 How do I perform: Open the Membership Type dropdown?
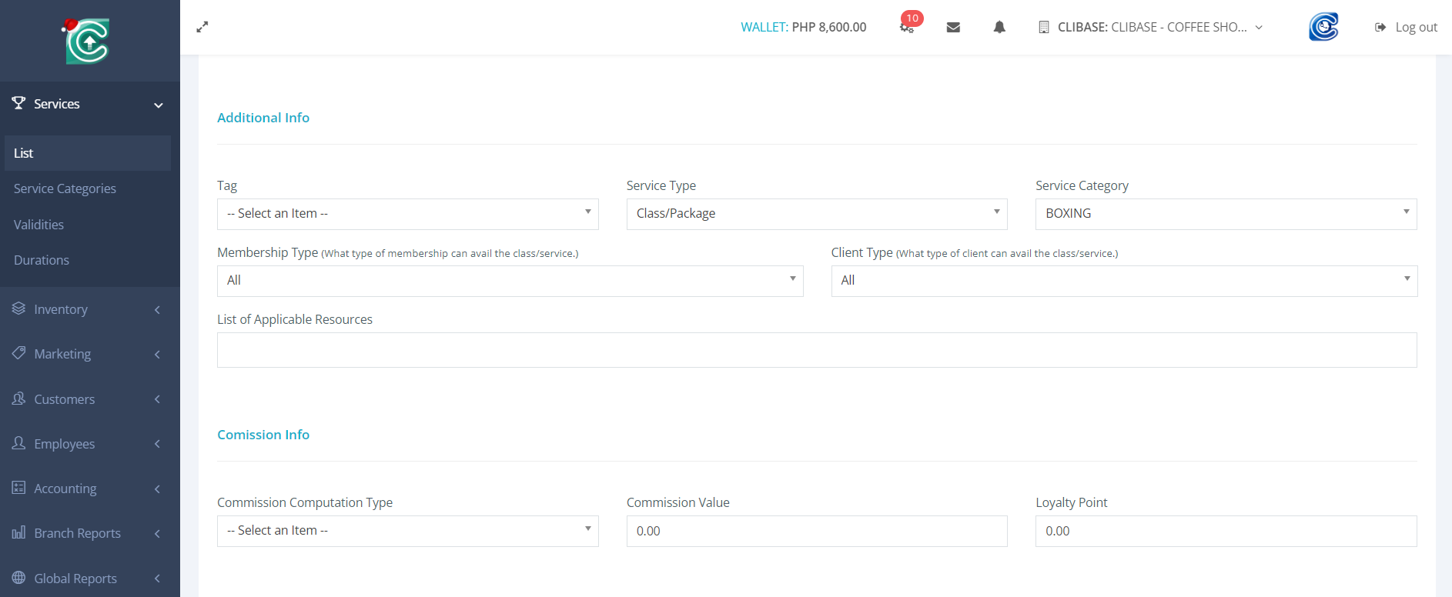tap(510, 281)
